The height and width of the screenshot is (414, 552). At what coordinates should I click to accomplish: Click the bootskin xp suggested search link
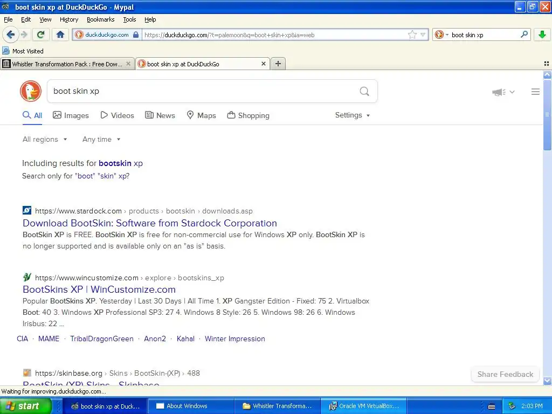click(x=121, y=163)
